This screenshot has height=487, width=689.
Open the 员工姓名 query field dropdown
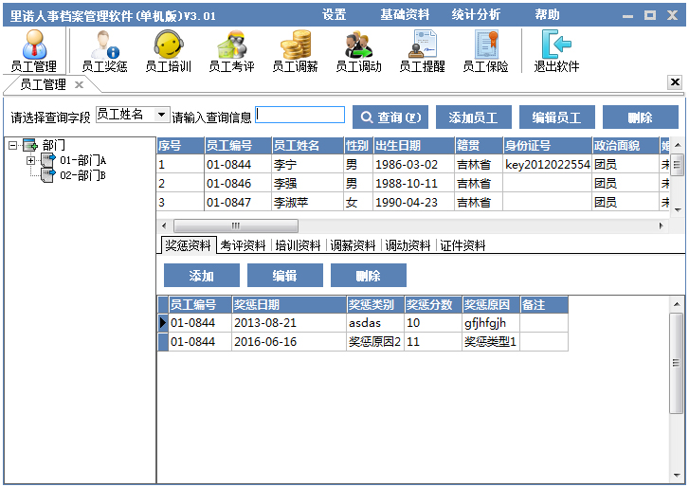tap(162, 115)
